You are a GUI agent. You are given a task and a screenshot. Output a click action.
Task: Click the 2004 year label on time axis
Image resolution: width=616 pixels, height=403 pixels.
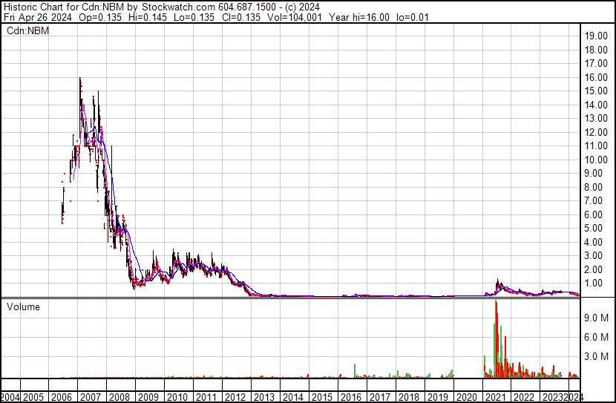pos(10,397)
